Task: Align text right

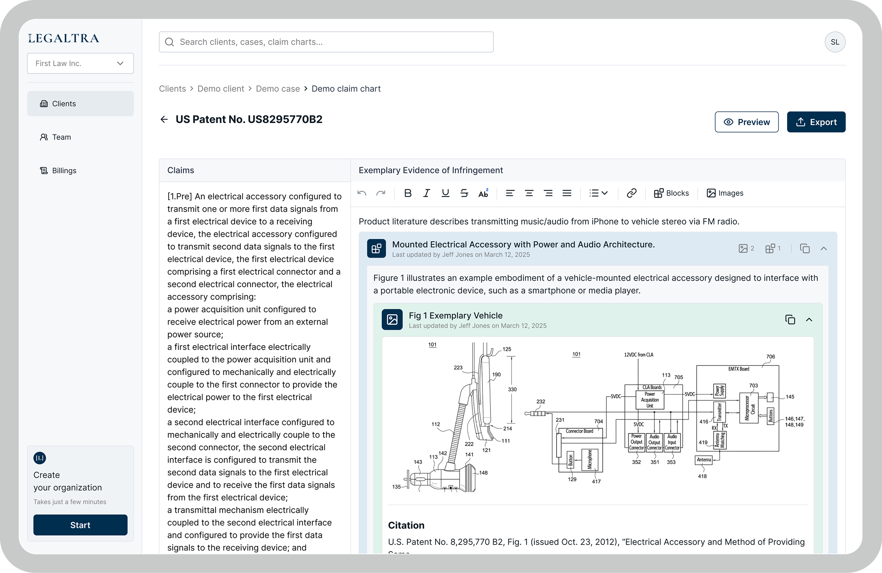Action: click(x=548, y=193)
